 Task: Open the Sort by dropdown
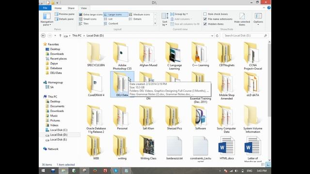click(x=165, y=19)
